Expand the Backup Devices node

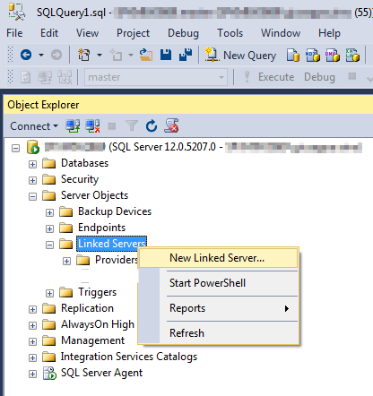(49, 212)
